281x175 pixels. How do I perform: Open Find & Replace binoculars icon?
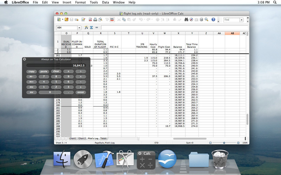187,20
